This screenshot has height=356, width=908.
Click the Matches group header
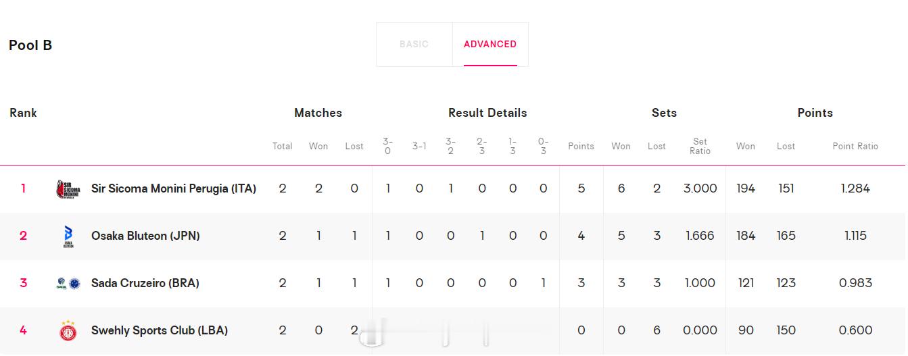pyautogui.click(x=318, y=113)
